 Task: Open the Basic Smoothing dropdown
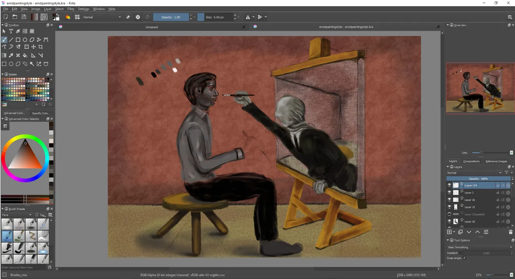click(x=480, y=247)
